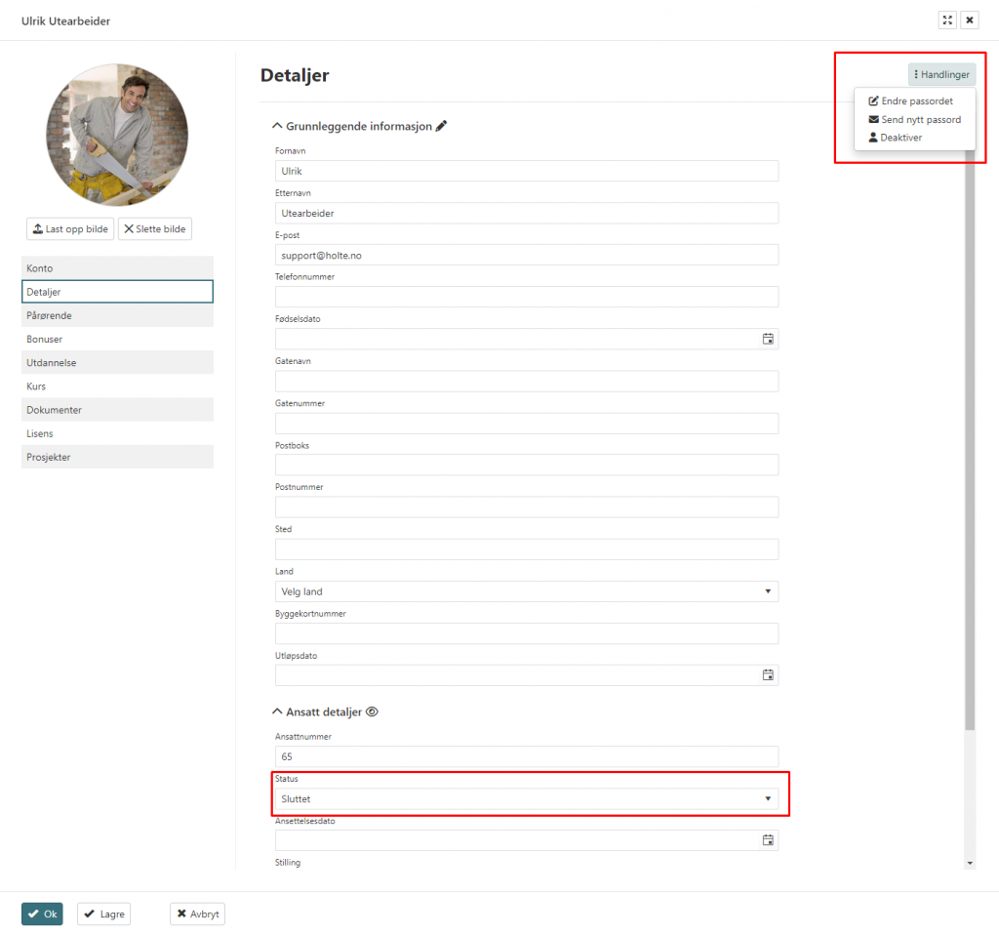
Task: Open the Ansettelsesdato calendar icon
Action: [768, 840]
